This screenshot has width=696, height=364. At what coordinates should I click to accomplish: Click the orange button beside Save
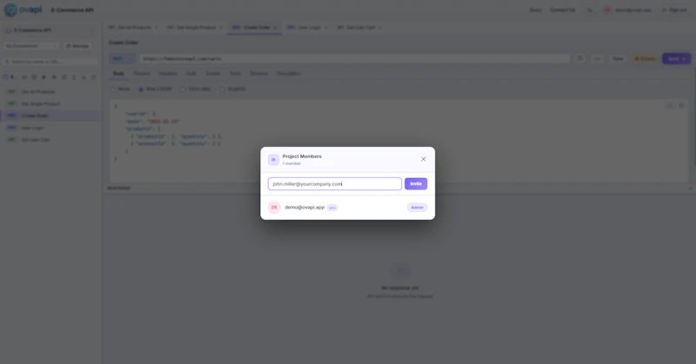pyautogui.click(x=645, y=58)
